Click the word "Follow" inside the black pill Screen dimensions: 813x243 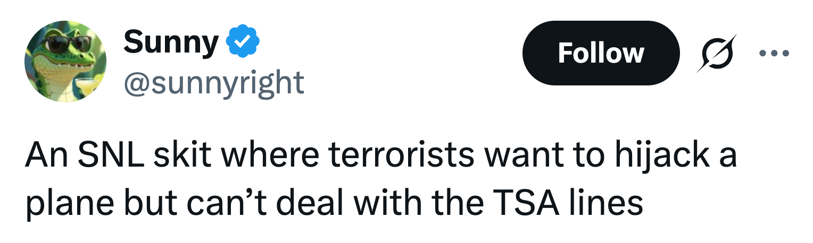pos(601,53)
